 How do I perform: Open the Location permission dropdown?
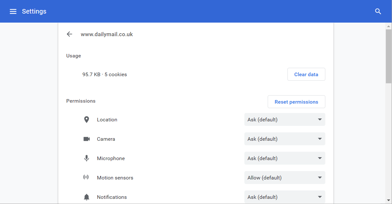point(285,119)
